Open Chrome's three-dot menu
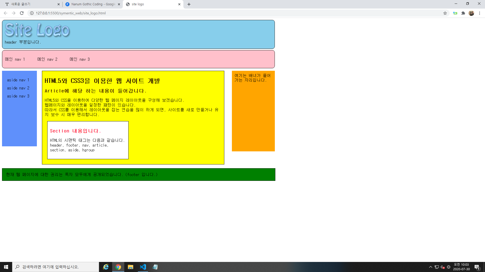This screenshot has width=485, height=272. point(479,13)
